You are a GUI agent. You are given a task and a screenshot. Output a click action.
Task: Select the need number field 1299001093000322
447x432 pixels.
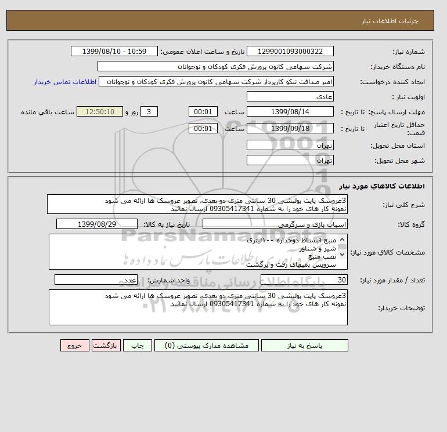[x=290, y=51]
